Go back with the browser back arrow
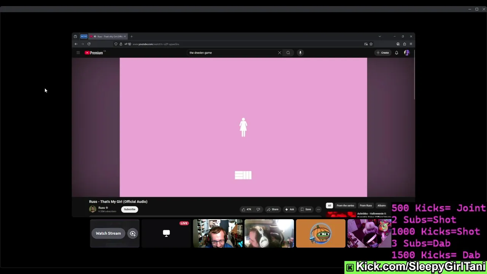Viewport: 487px width, 274px height. 76,44
